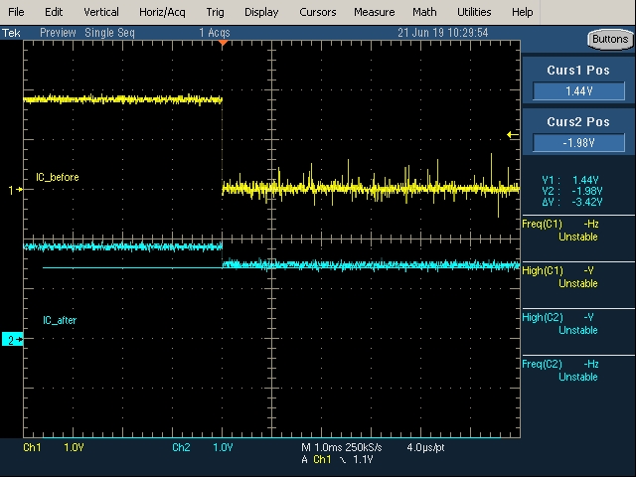Click the 4.0µs/pt resolution readout

[x=425, y=447]
